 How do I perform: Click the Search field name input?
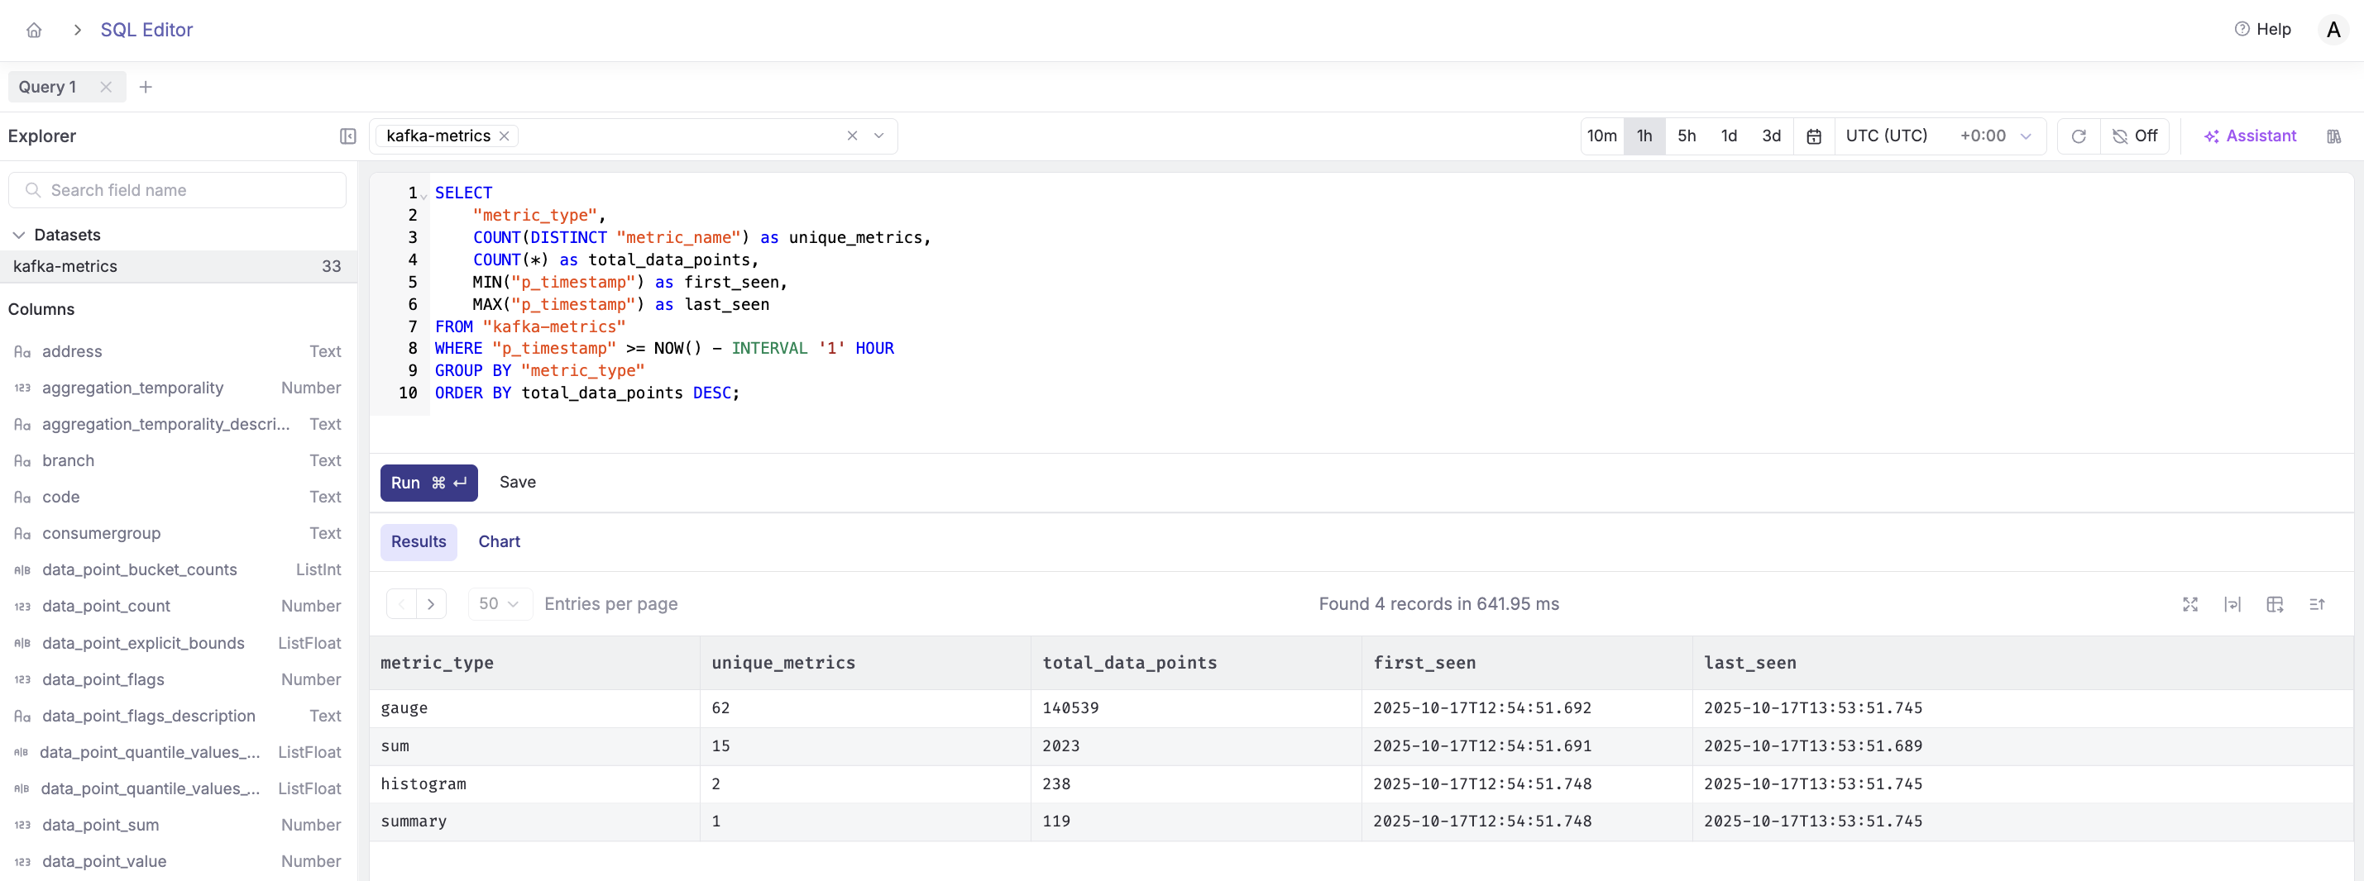(x=177, y=191)
